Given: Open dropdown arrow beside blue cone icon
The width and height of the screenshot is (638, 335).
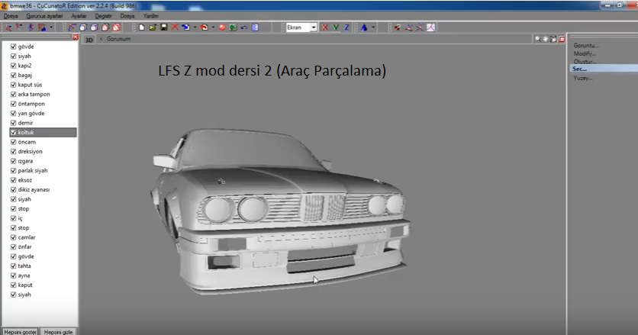Looking at the screenshot, I should pos(373,27).
